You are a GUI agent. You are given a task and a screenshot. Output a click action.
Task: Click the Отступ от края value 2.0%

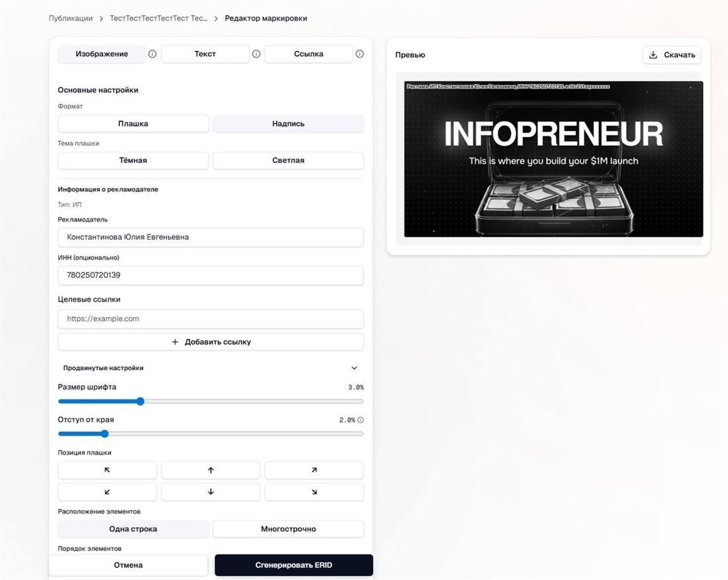click(347, 420)
